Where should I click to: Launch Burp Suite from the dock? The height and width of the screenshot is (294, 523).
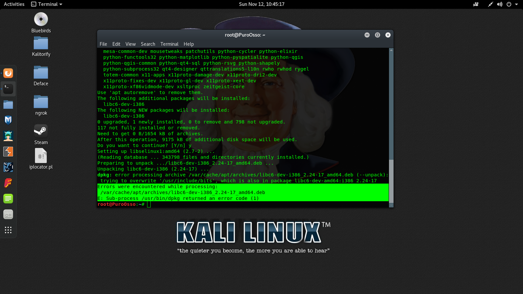8,152
